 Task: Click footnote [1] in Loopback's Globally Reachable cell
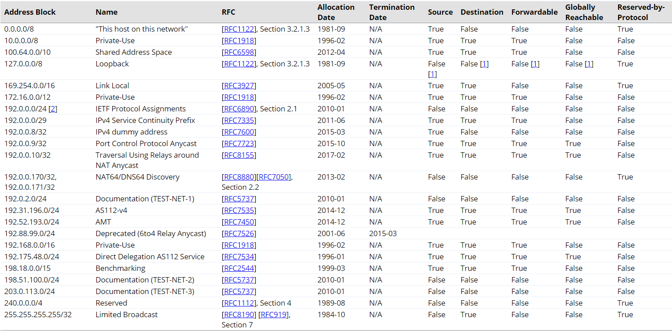[x=589, y=64]
